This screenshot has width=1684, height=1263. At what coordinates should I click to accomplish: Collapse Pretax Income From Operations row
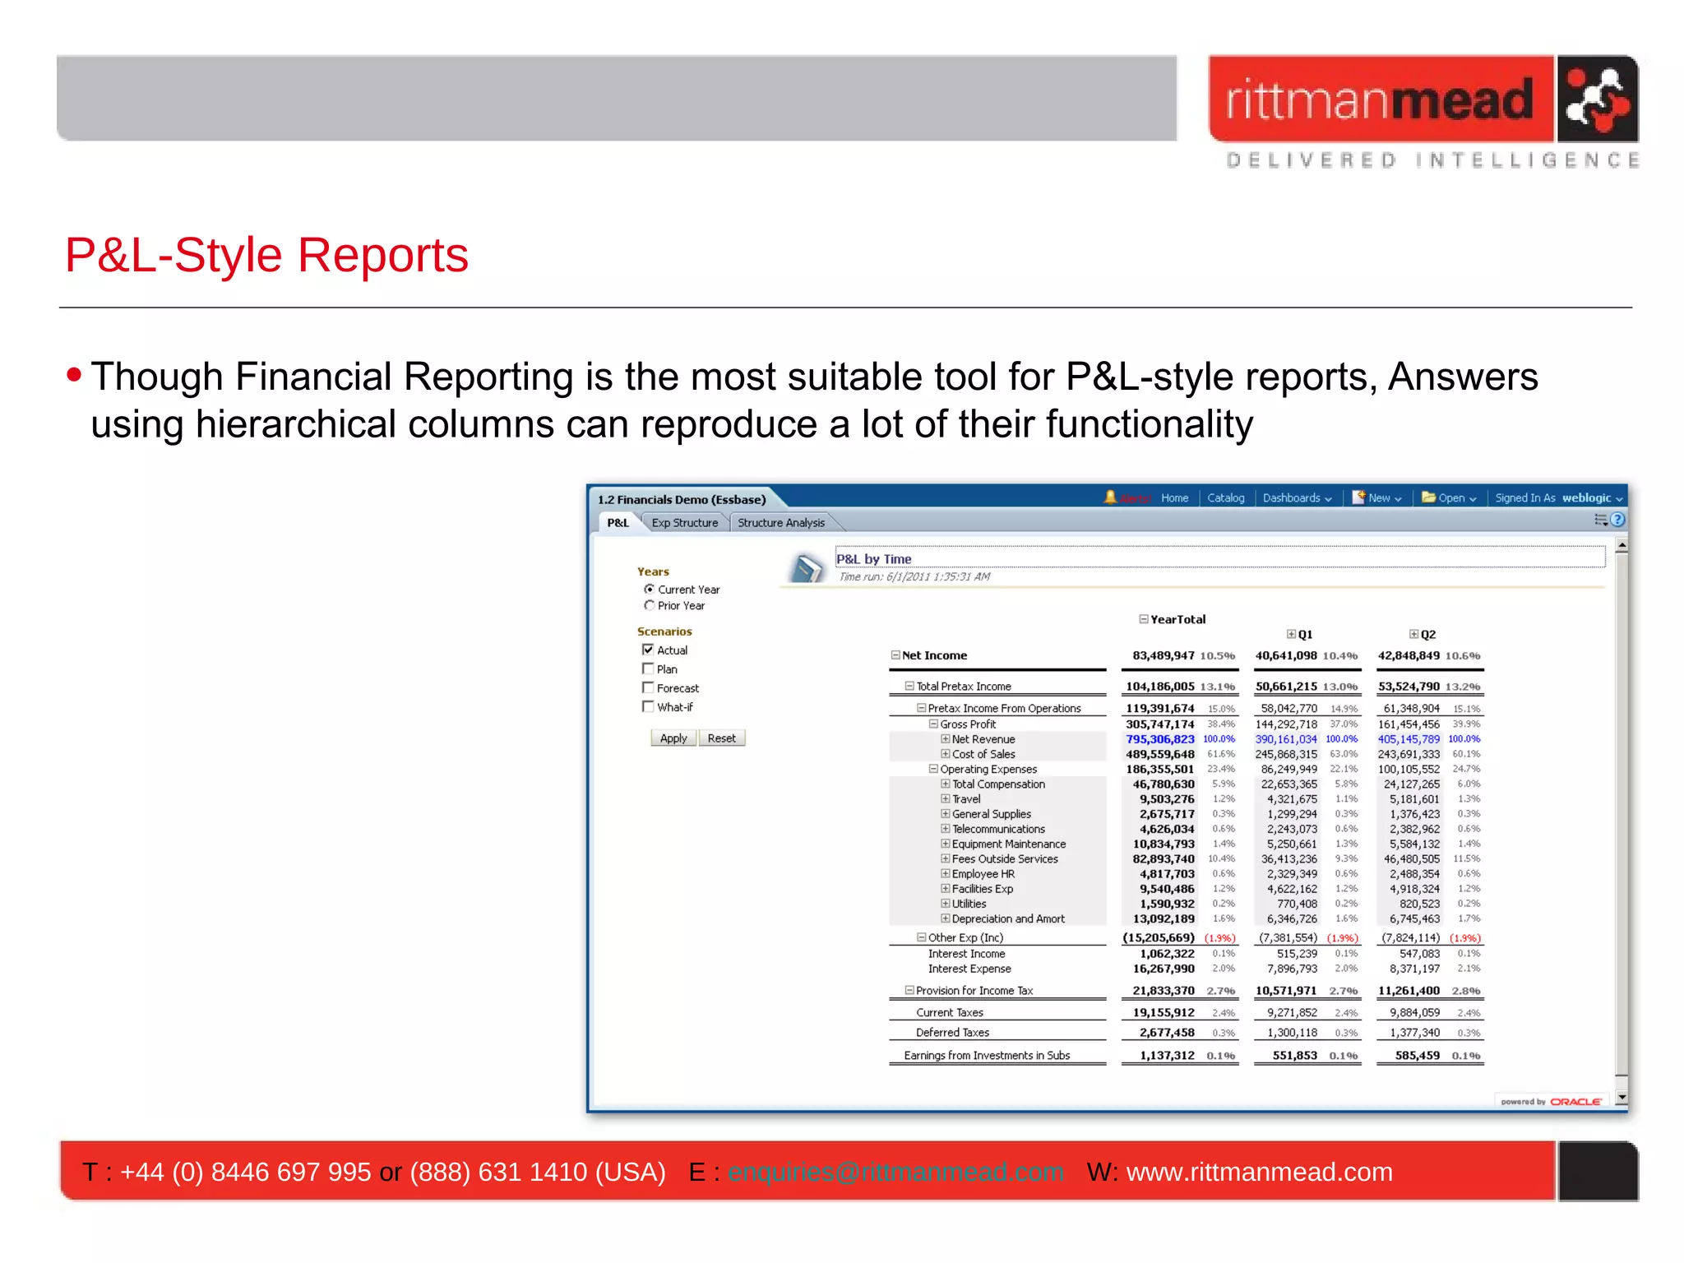(x=922, y=708)
